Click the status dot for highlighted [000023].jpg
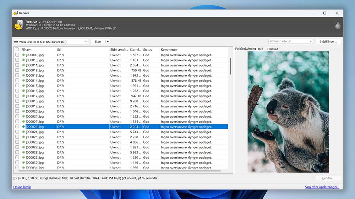Viewport: 355px width, 199px height. (23, 127)
